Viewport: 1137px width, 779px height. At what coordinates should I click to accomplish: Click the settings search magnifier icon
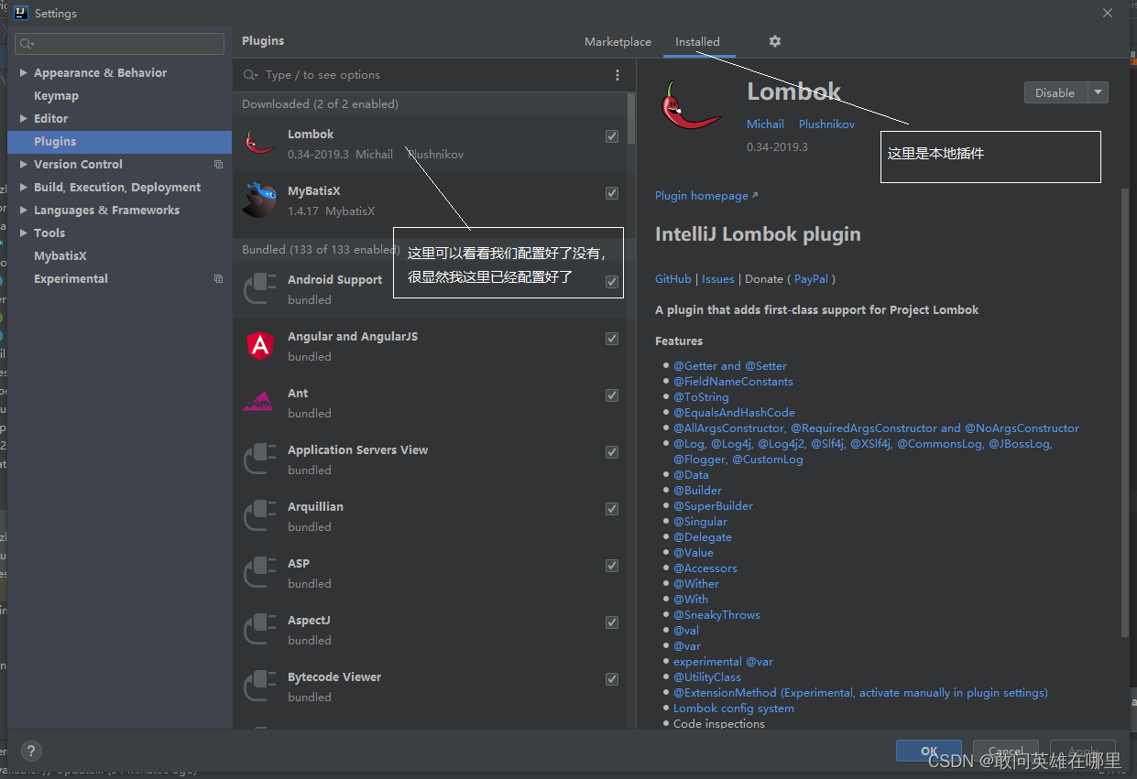tap(26, 44)
